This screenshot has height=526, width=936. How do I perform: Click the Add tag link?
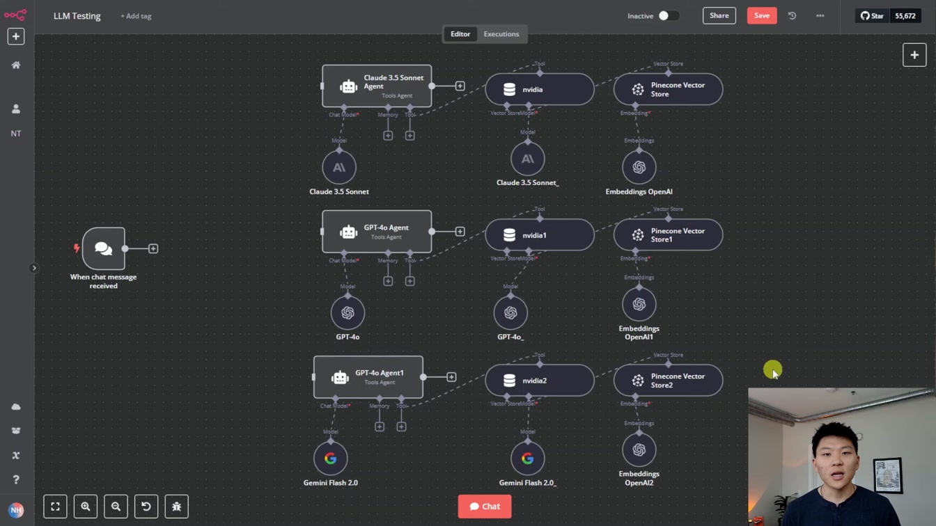click(136, 16)
